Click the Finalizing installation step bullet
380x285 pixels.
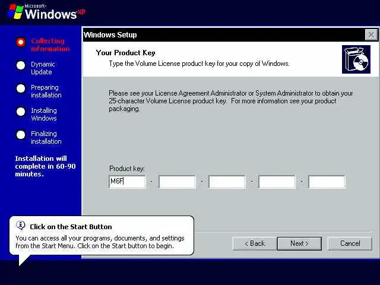pyautogui.click(x=21, y=135)
